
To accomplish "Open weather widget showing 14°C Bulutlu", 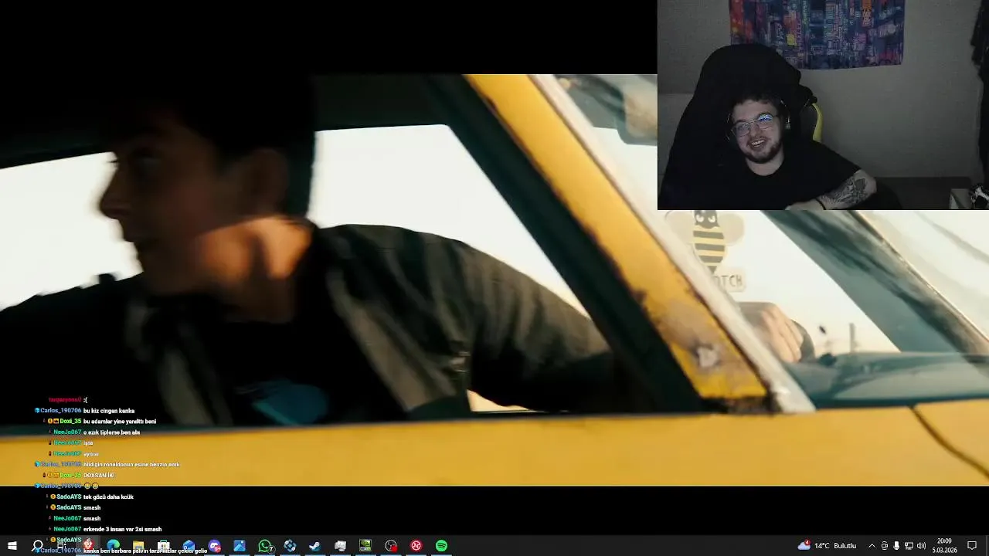I will 827,546.
